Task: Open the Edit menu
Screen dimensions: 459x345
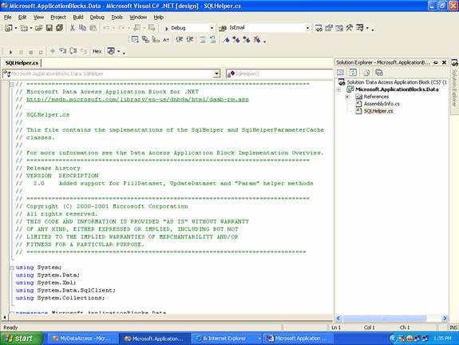Action: pyautogui.click(x=22, y=18)
